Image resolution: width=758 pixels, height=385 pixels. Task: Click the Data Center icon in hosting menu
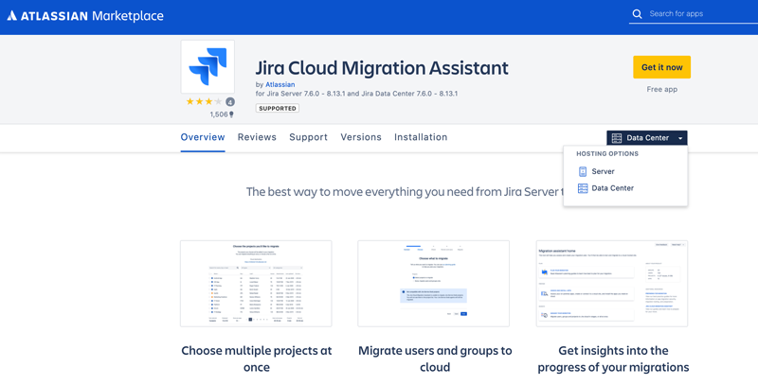583,188
